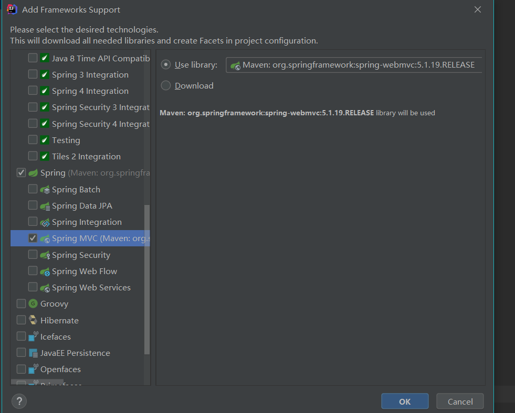The image size is (515, 413).
Task: Click the Cancel button
Action: [460, 401]
